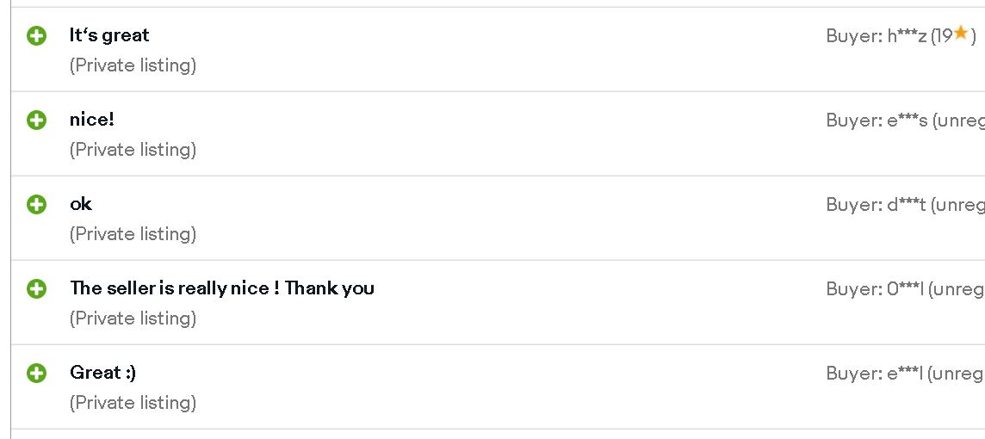Click the "It's great" feedback comment
Screen dimensions: 985x439
coord(109,35)
